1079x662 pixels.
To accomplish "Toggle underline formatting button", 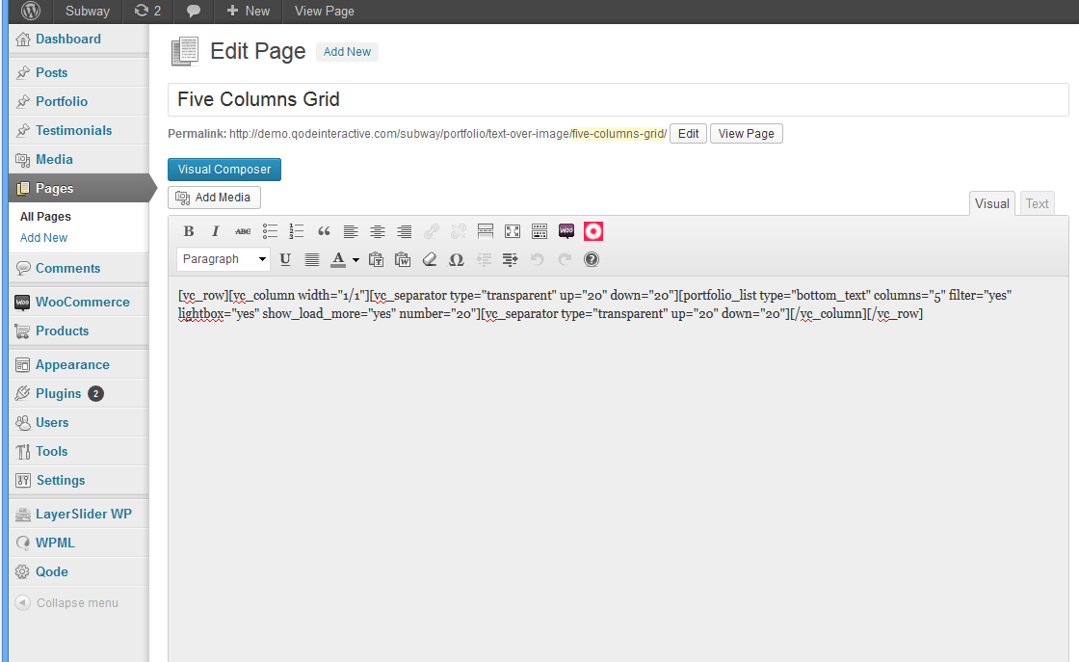I will (x=285, y=259).
